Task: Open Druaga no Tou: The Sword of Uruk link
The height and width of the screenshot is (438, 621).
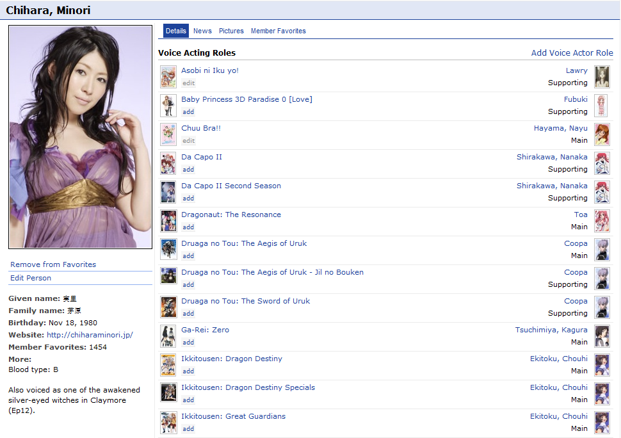Action: point(246,301)
